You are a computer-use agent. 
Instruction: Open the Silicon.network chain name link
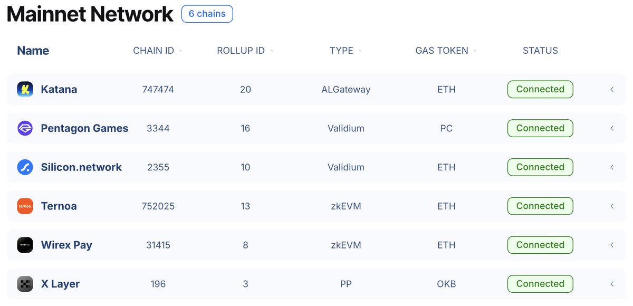coord(81,167)
